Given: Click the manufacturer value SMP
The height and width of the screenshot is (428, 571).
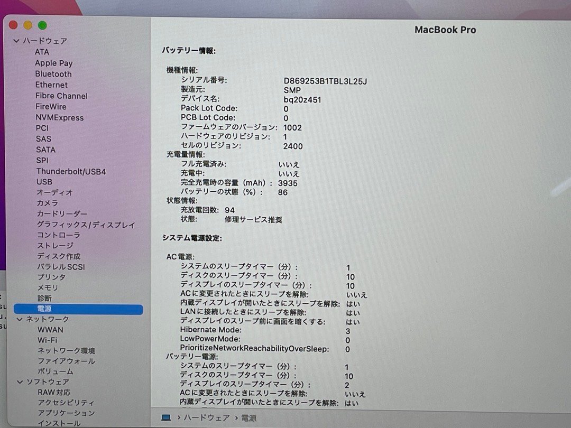Looking at the screenshot, I should [292, 90].
